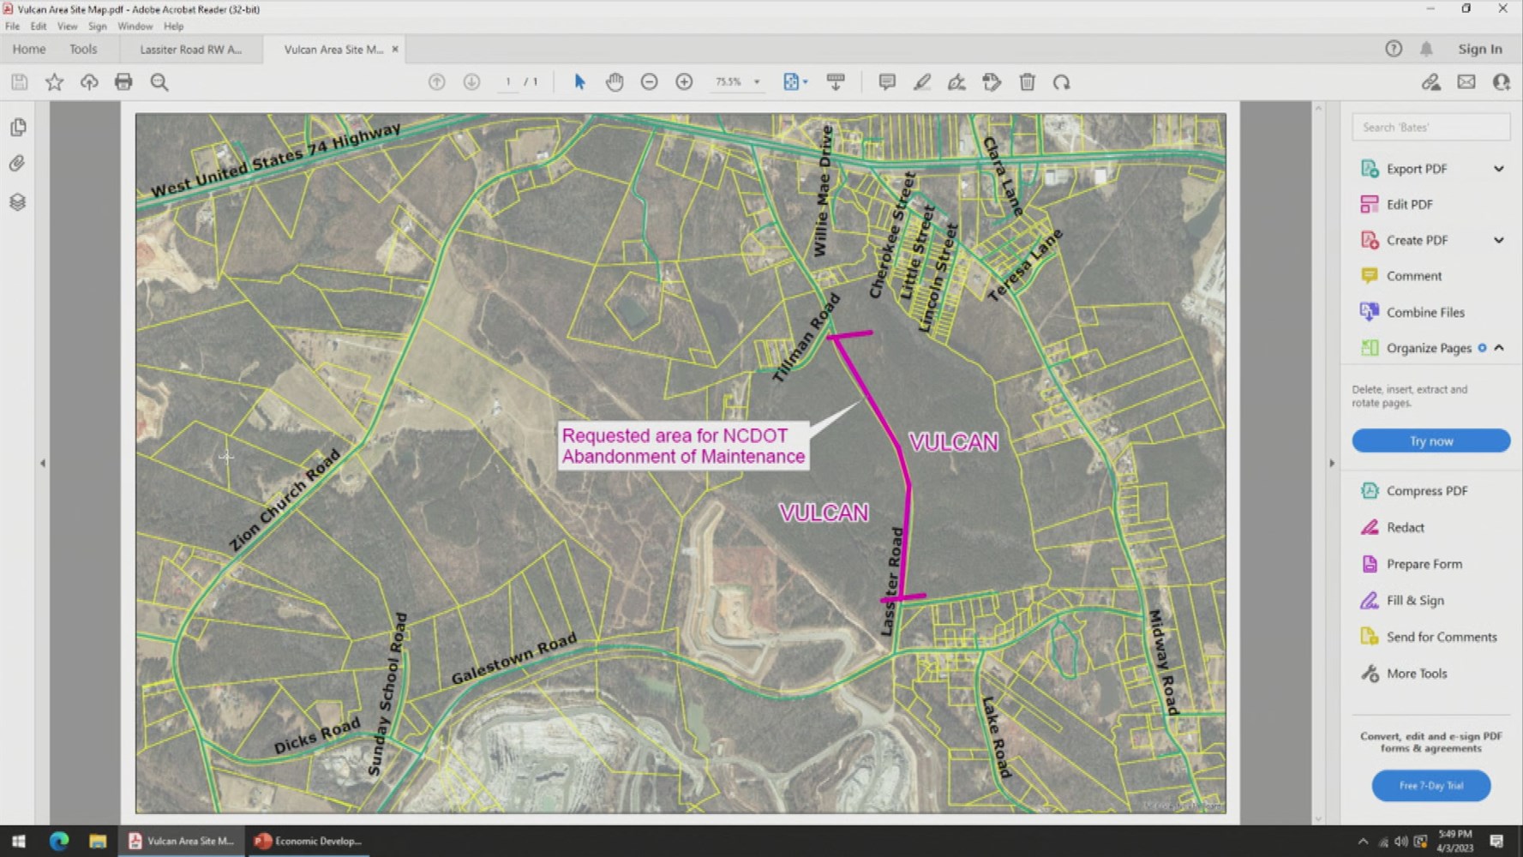Click the cloud upload icon
The image size is (1523, 857).
point(89,82)
